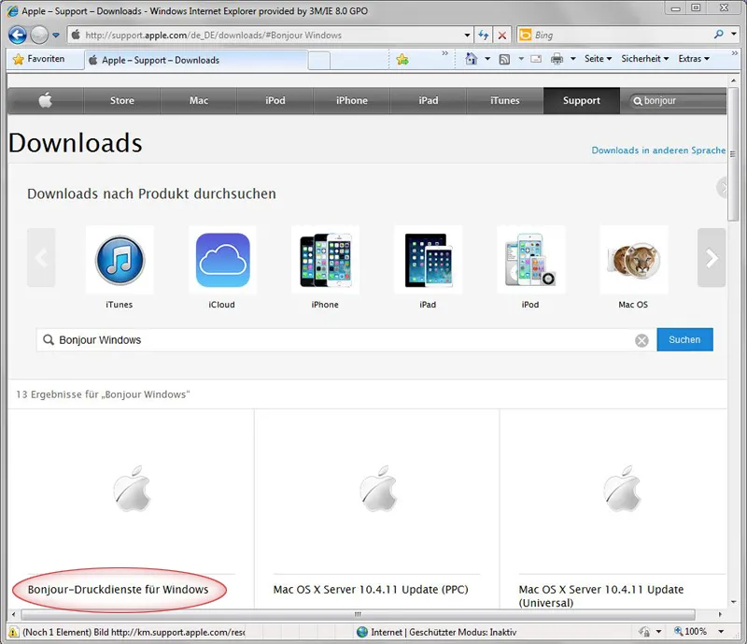The width and height of the screenshot is (747, 644).
Task: Click the blue Suchen button
Action: click(684, 339)
